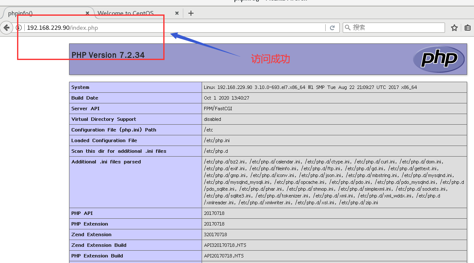Click the address bar showing 192.168.229.90/index.php
474x263 pixels.
point(175,28)
